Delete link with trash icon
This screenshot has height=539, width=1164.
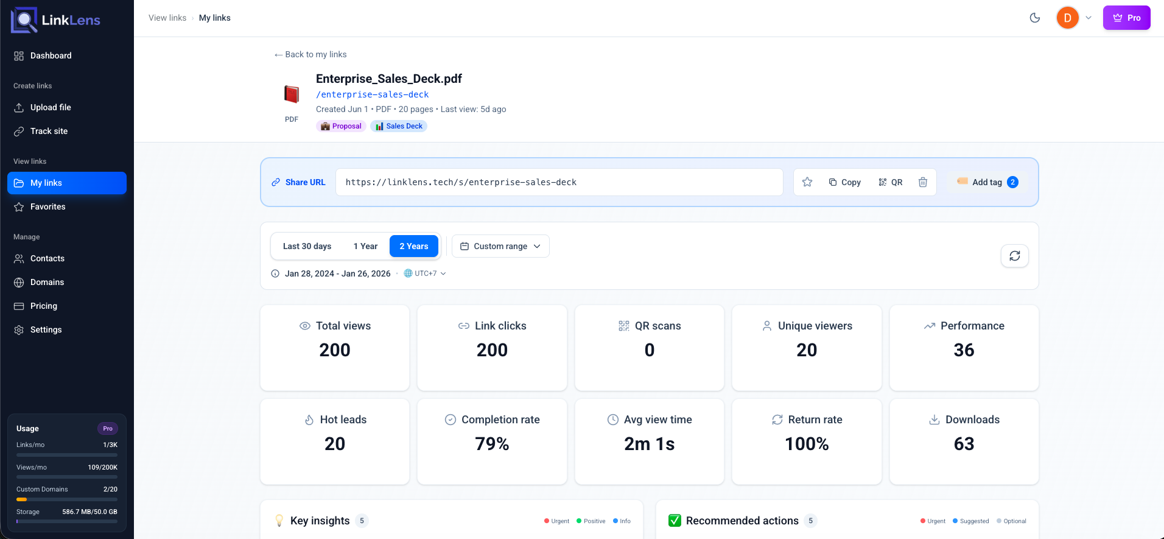923,182
